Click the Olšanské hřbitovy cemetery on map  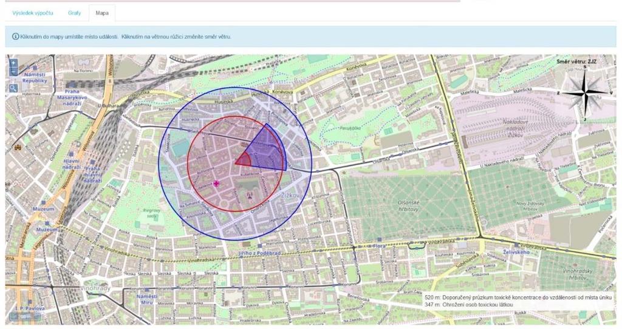tap(408, 205)
